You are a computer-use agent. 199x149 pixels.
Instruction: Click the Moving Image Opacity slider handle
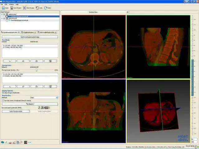click(36, 70)
